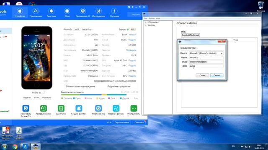Open the Инструменты wrench toolbar icon
268x150 pixels.
(x=98, y=12)
